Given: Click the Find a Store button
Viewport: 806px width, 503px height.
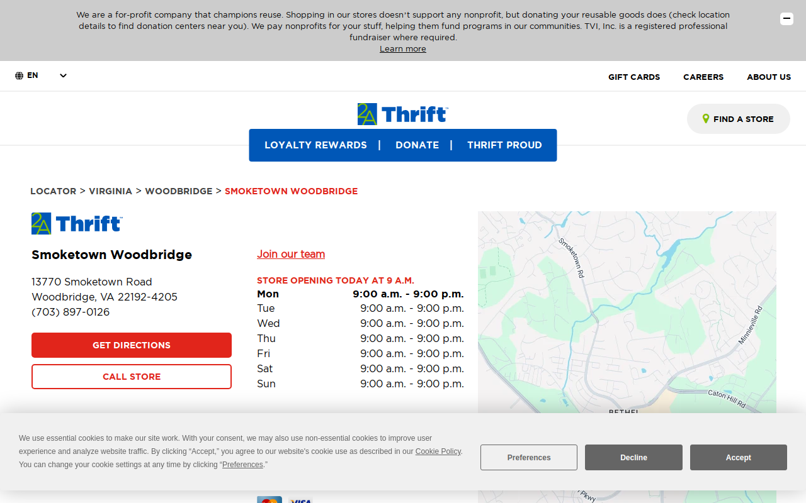Looking at the screenshot, I should (739, 119).
